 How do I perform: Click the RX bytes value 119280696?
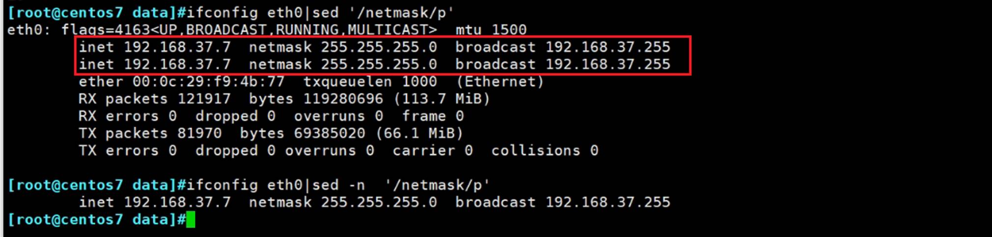tap(343, 99)
